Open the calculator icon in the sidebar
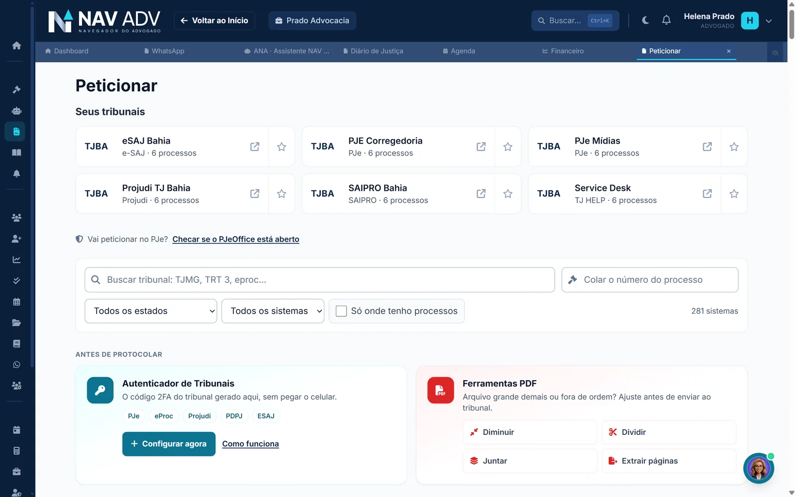796x497 pixels. point(16,451)
